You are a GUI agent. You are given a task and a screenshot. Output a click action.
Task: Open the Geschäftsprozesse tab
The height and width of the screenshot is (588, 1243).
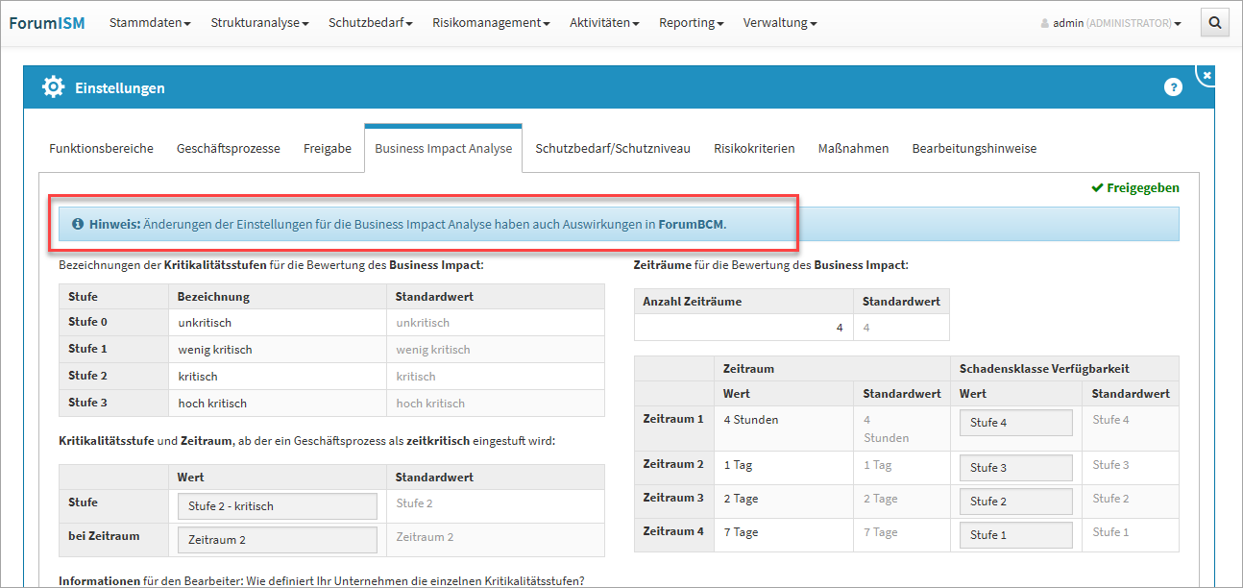229,149
